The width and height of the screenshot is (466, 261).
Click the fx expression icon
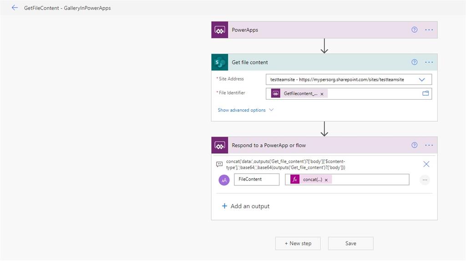tap(295, 179)
